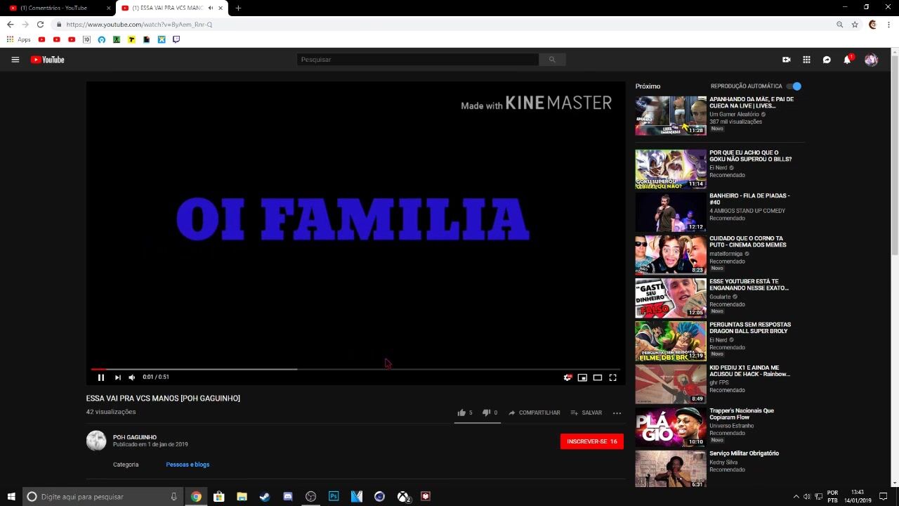Open the YouTube hamburger guide menu

click(15, 60)
